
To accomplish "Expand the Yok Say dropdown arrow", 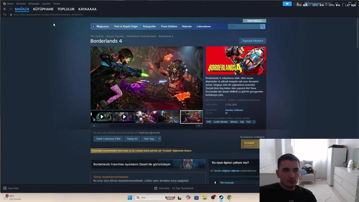I will click(159, 139).
